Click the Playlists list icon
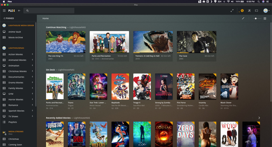The height and width of the screenshot is (147, 272). [x=4, y=122]
